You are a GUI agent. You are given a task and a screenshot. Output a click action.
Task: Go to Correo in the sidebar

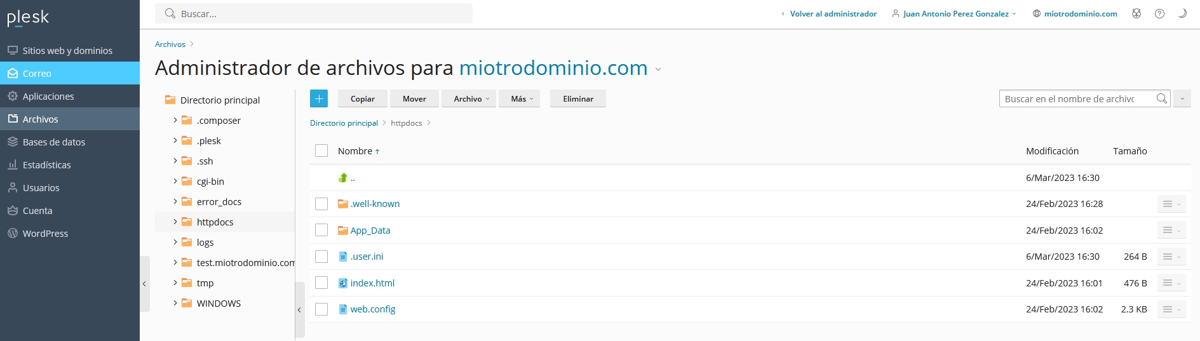tap(37, 74)
